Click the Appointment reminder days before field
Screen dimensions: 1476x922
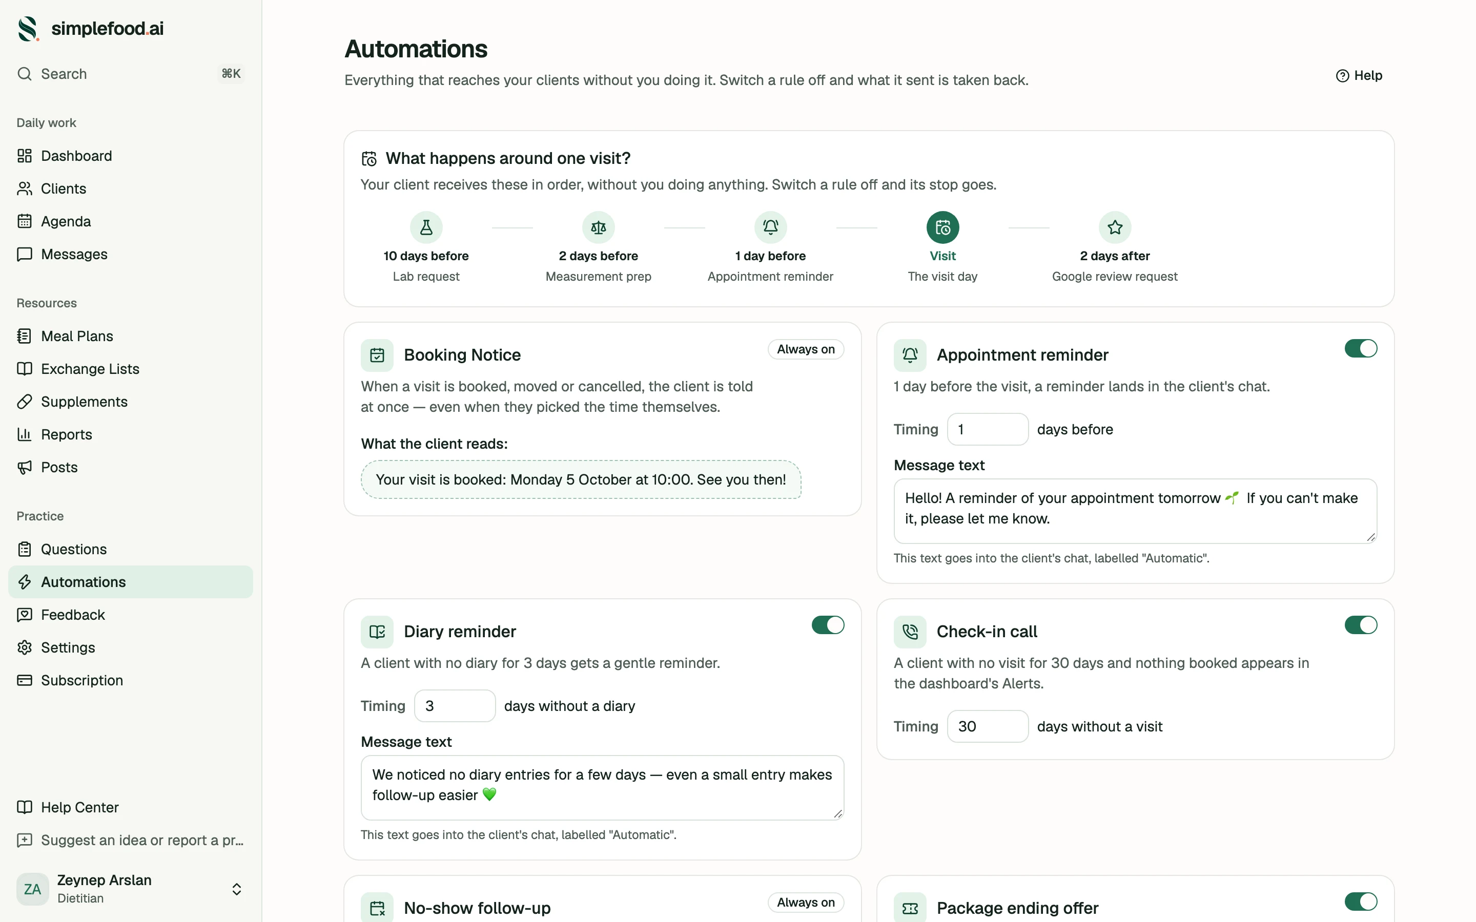988,429
